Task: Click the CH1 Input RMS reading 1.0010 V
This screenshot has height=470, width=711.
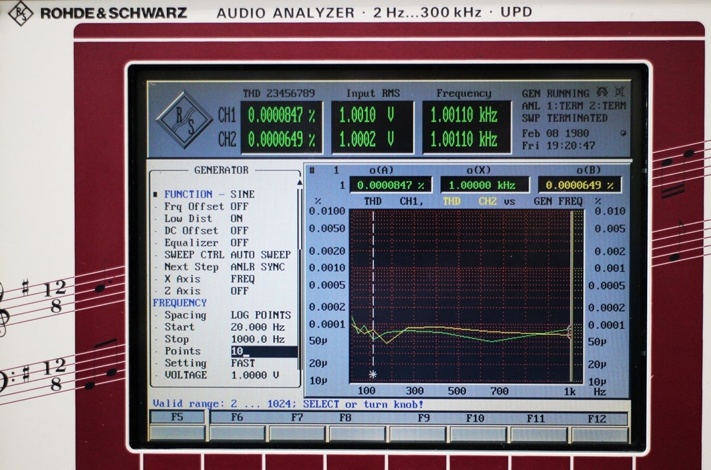Action: click(x=366, y=115)
